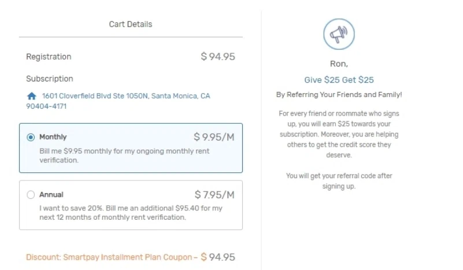The image size is (463, 270).
Task: Select the Annual subscription radio button
Action: [31, 195]
